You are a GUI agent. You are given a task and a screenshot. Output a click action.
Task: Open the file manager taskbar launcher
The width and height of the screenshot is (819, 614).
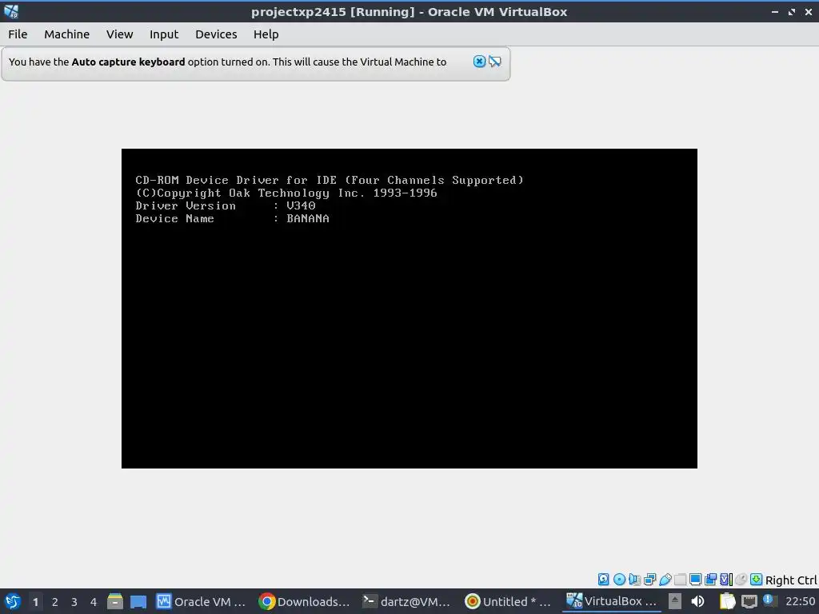(x=115, y=601)
